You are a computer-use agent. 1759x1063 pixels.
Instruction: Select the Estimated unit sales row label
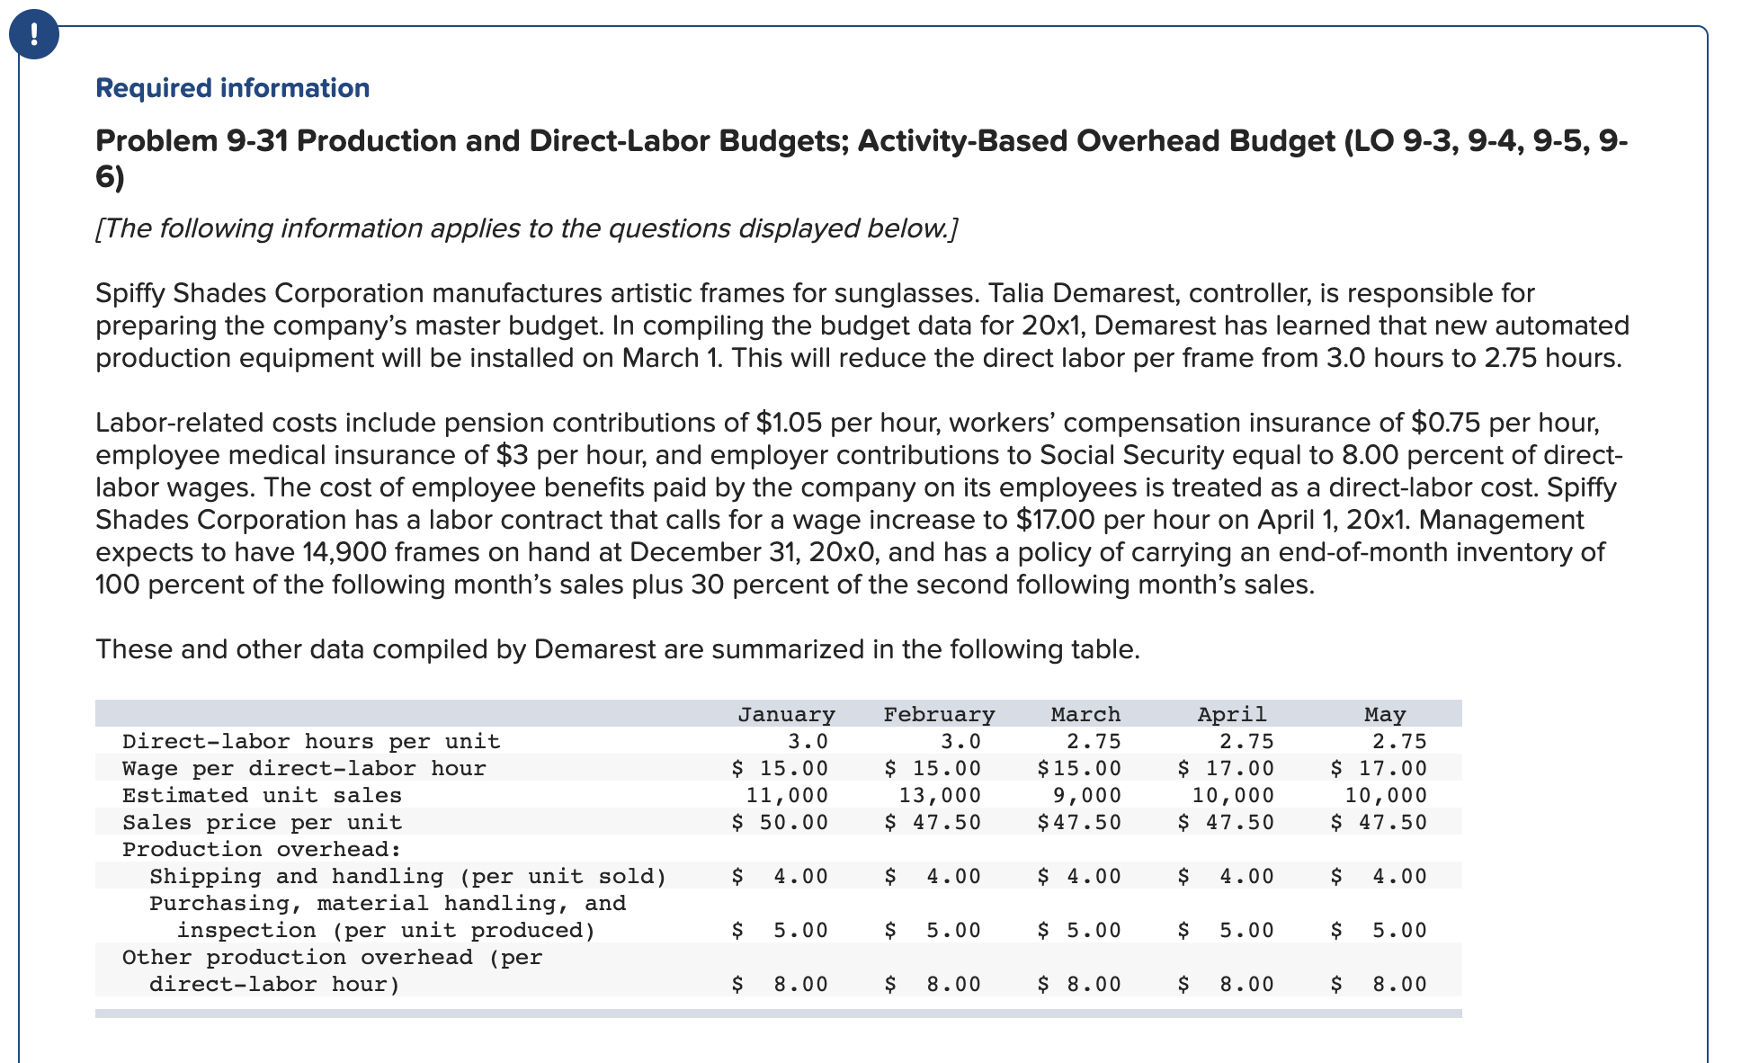pyautogui.click(x=263, y=795)
